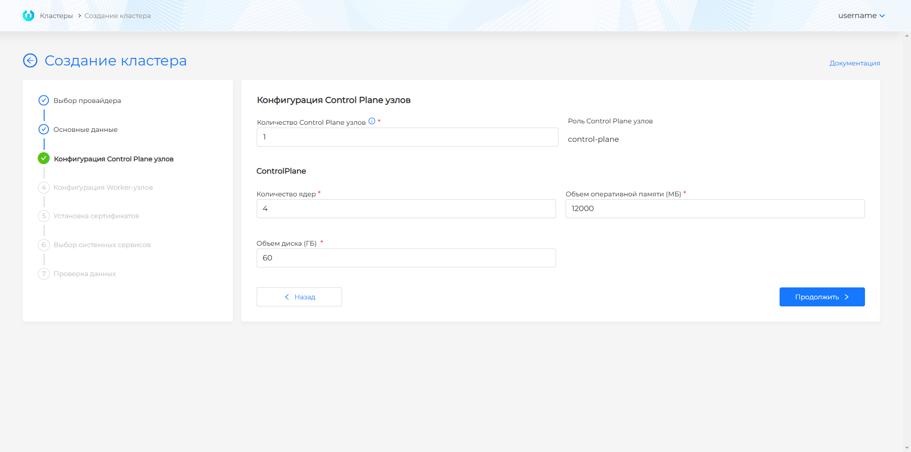Image resolution: width=911 pixels, height=452 pixels.
Task: Click step 7 number circle icon
Action: 44,274
